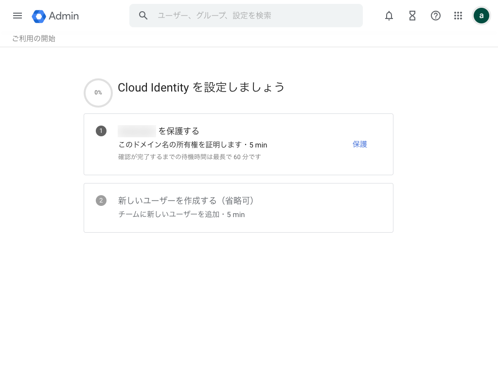Open the notifications bell
This screenshot has height=367, width=498.
pos(389,16)
